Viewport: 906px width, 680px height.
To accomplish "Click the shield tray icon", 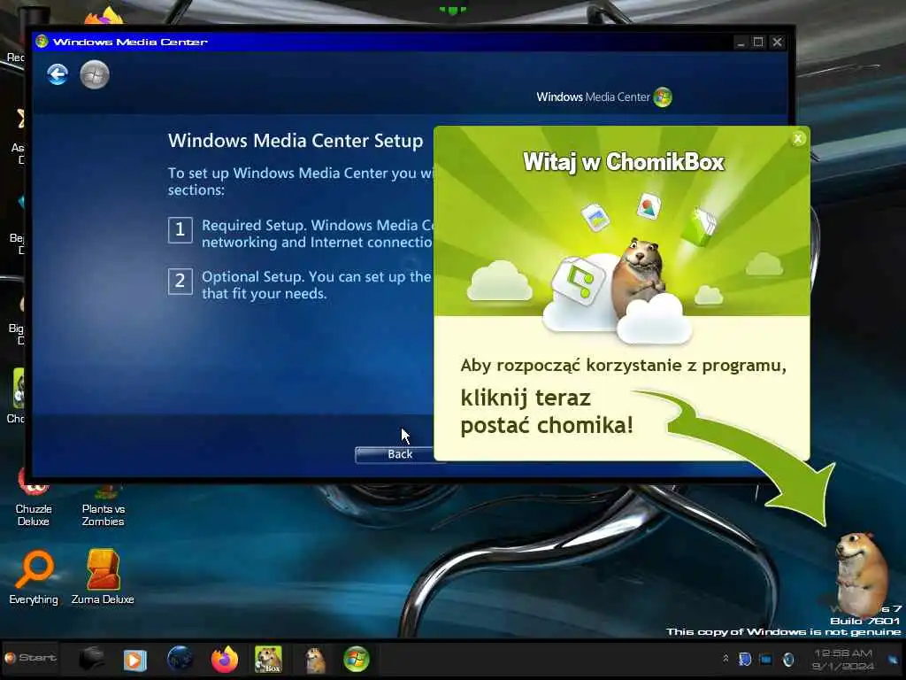I will pyautogui.click(x=745, y=659).
